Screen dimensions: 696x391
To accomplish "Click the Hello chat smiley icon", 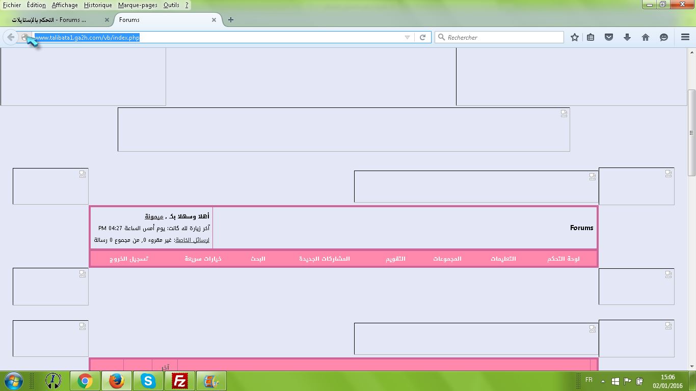I will click(x=664, y=37).
